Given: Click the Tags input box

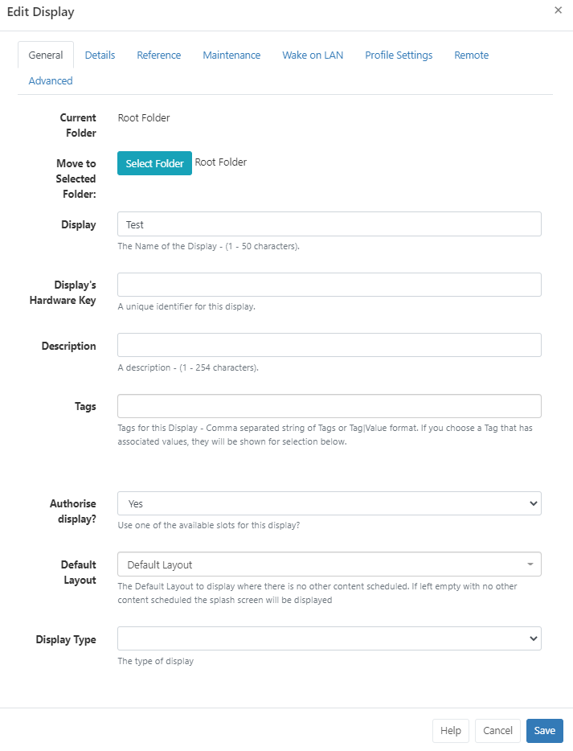Looking at the screenshot, I should coord(329,406).
